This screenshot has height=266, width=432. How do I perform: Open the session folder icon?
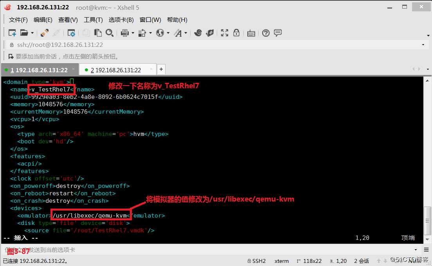tap(24, 33)
